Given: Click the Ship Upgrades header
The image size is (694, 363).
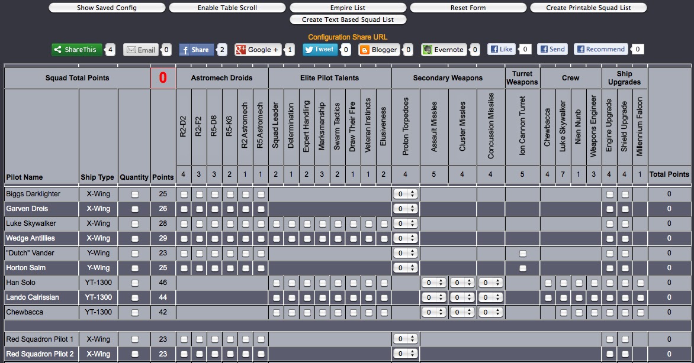Looking at the screenshot, I should pyautogui.click(x=625, y=78).
